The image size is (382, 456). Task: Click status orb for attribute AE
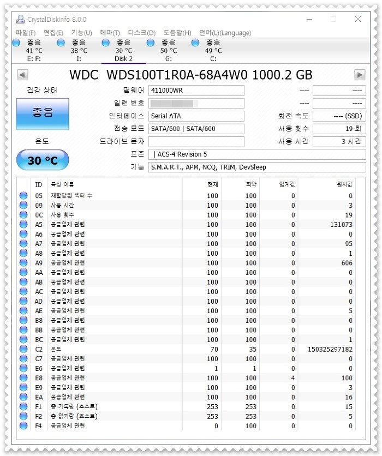(x=23, y=311)
